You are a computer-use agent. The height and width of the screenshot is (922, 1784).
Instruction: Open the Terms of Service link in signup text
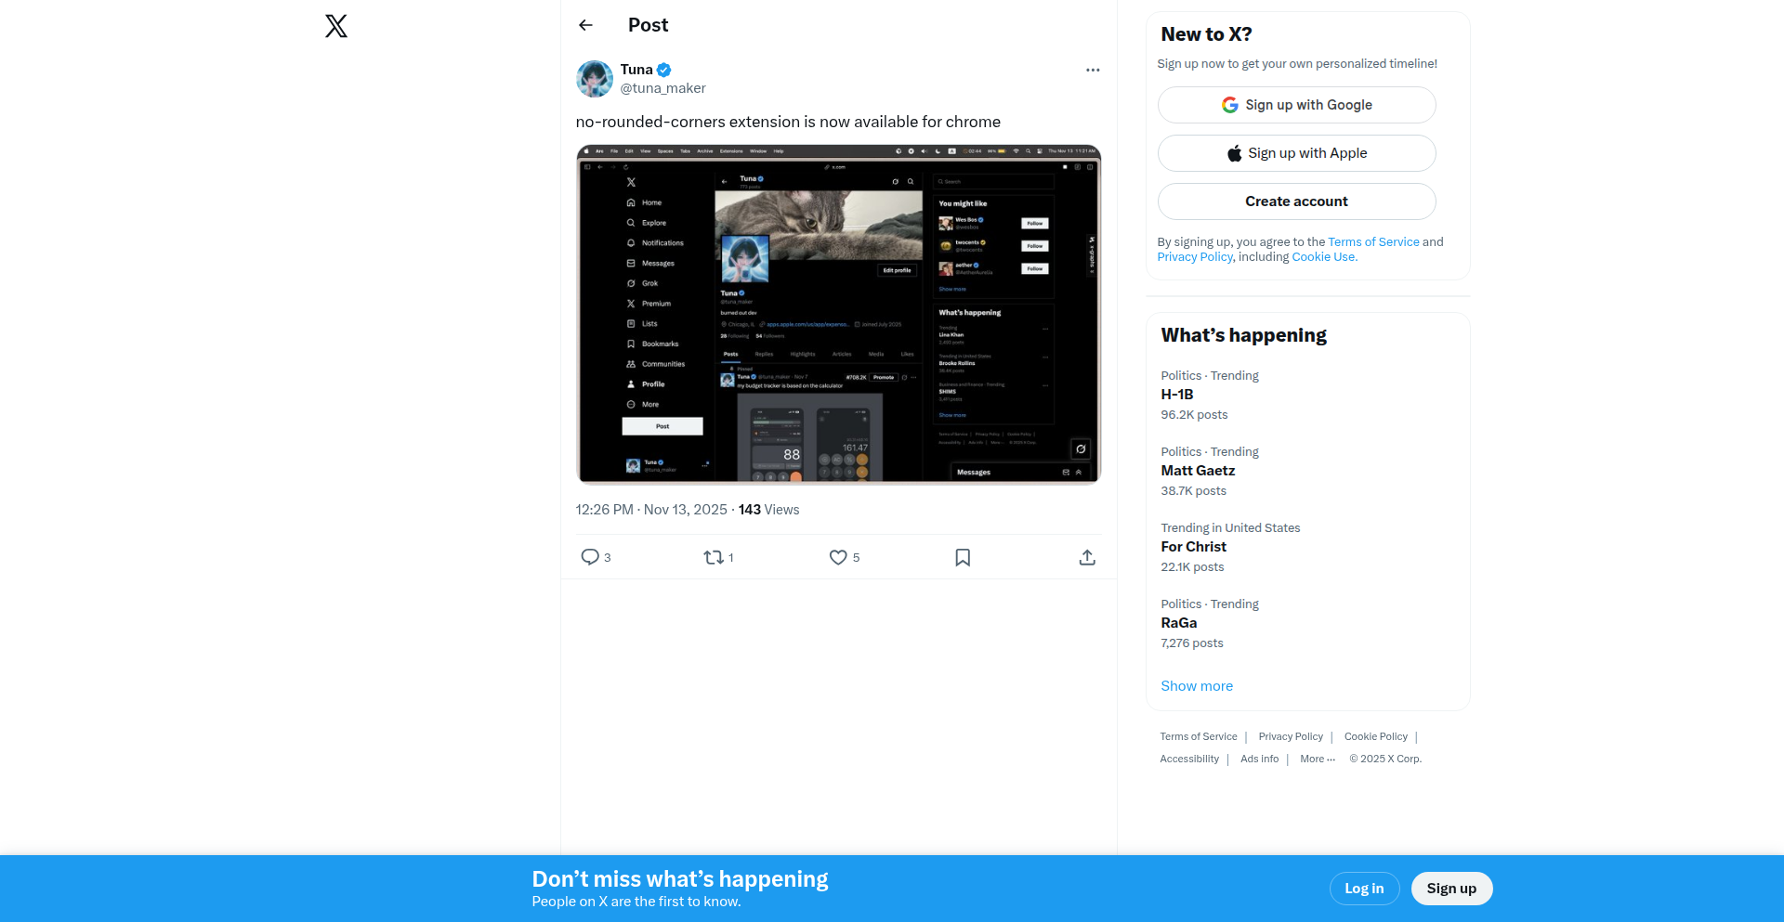[1373, 242]
